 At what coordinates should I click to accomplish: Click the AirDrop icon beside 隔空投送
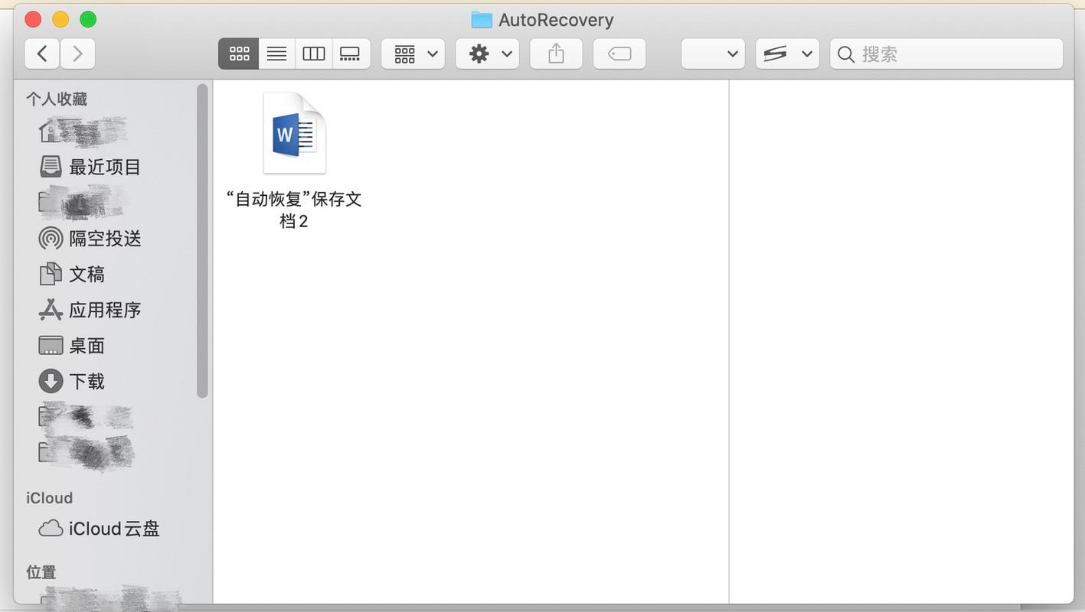(x=51, y=239)
